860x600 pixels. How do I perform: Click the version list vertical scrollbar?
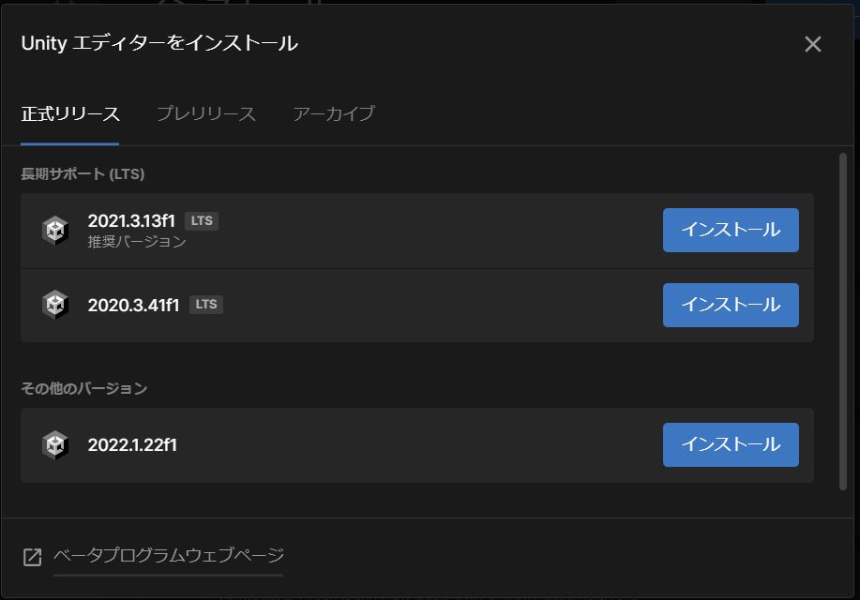pyautogui.click(x=843, y=322)
